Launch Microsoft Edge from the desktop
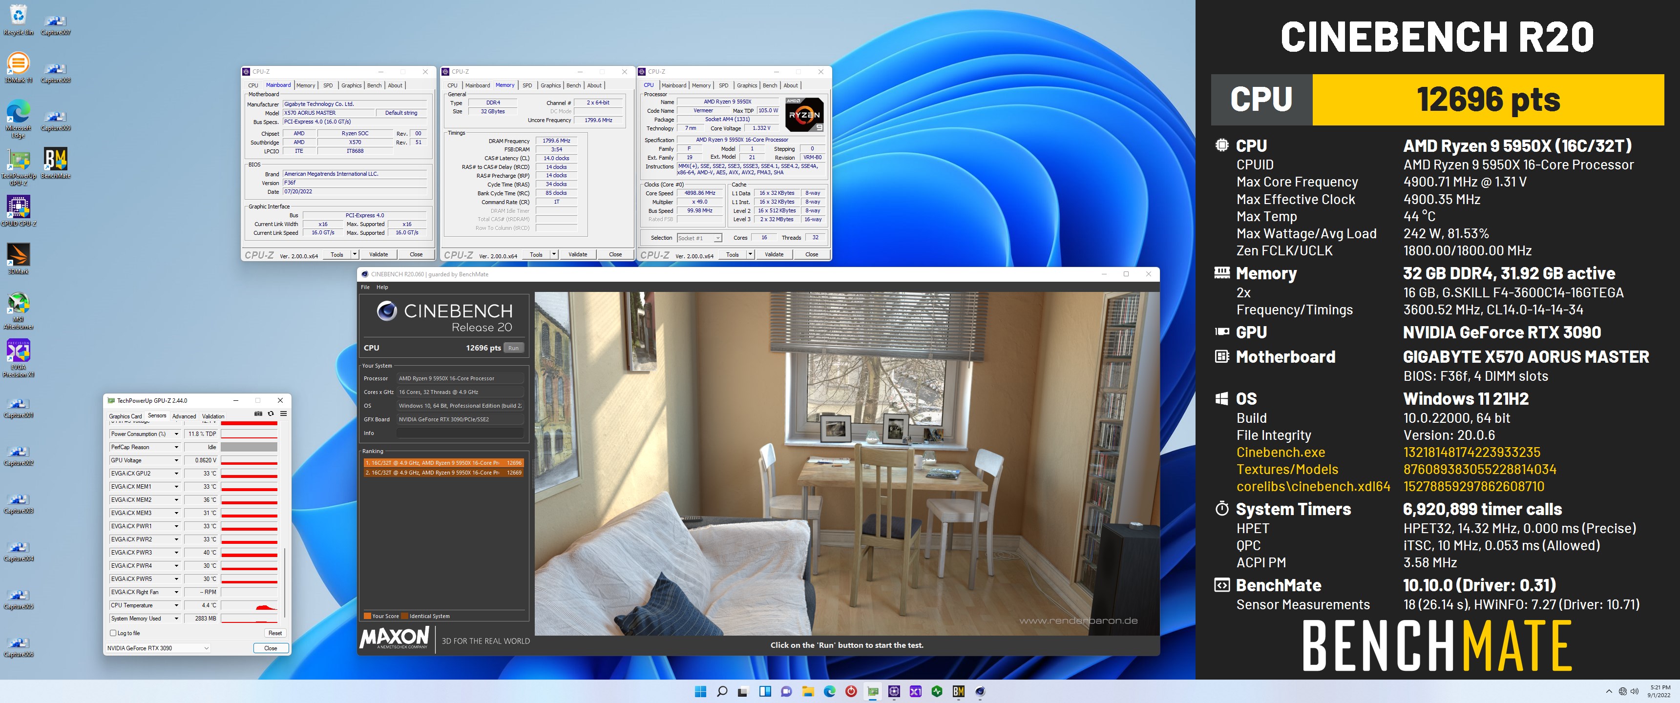1680x703 pixels. tap(18, 119)
